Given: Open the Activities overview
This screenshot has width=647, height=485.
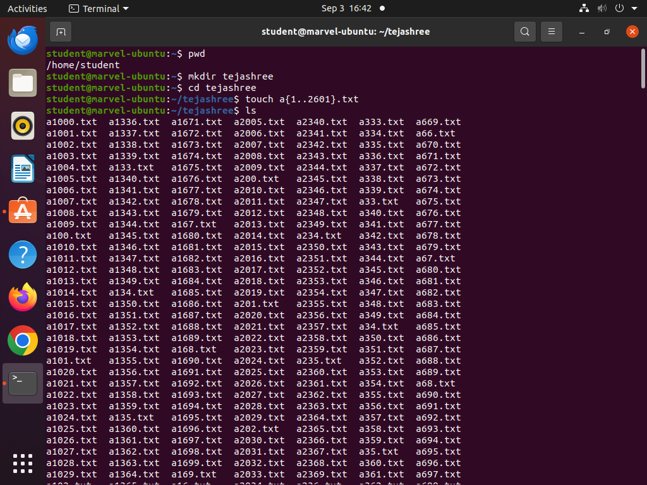Looking at the screenshot, I should click(x=27, y=8).
